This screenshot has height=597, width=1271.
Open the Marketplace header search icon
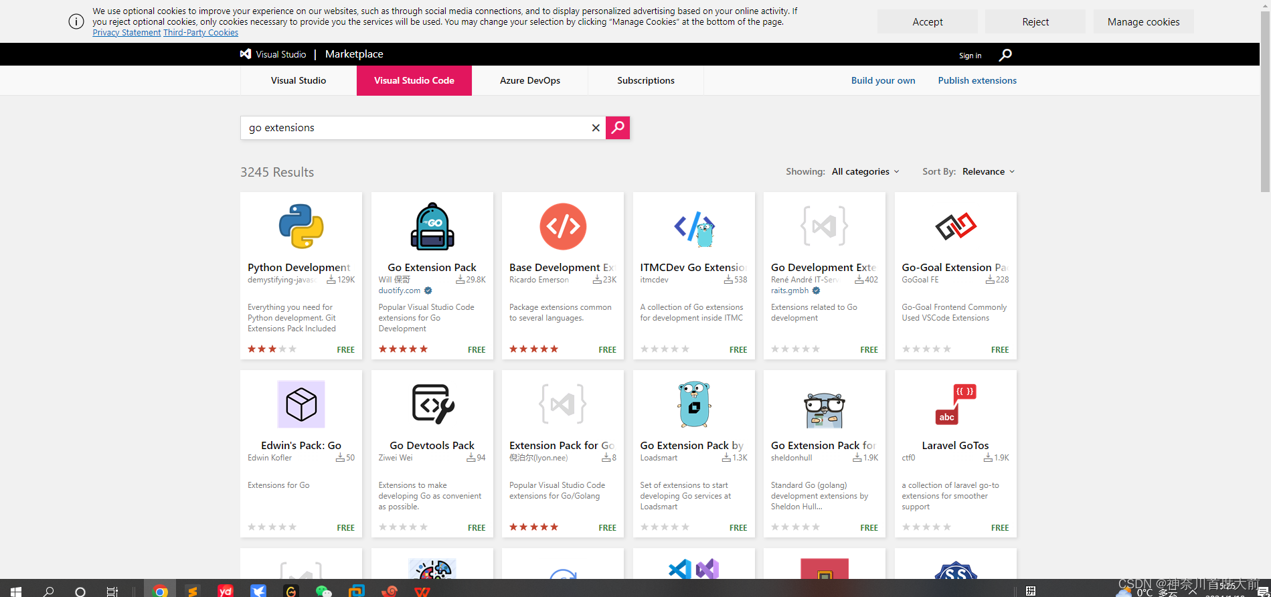[x=1005, y=55]
